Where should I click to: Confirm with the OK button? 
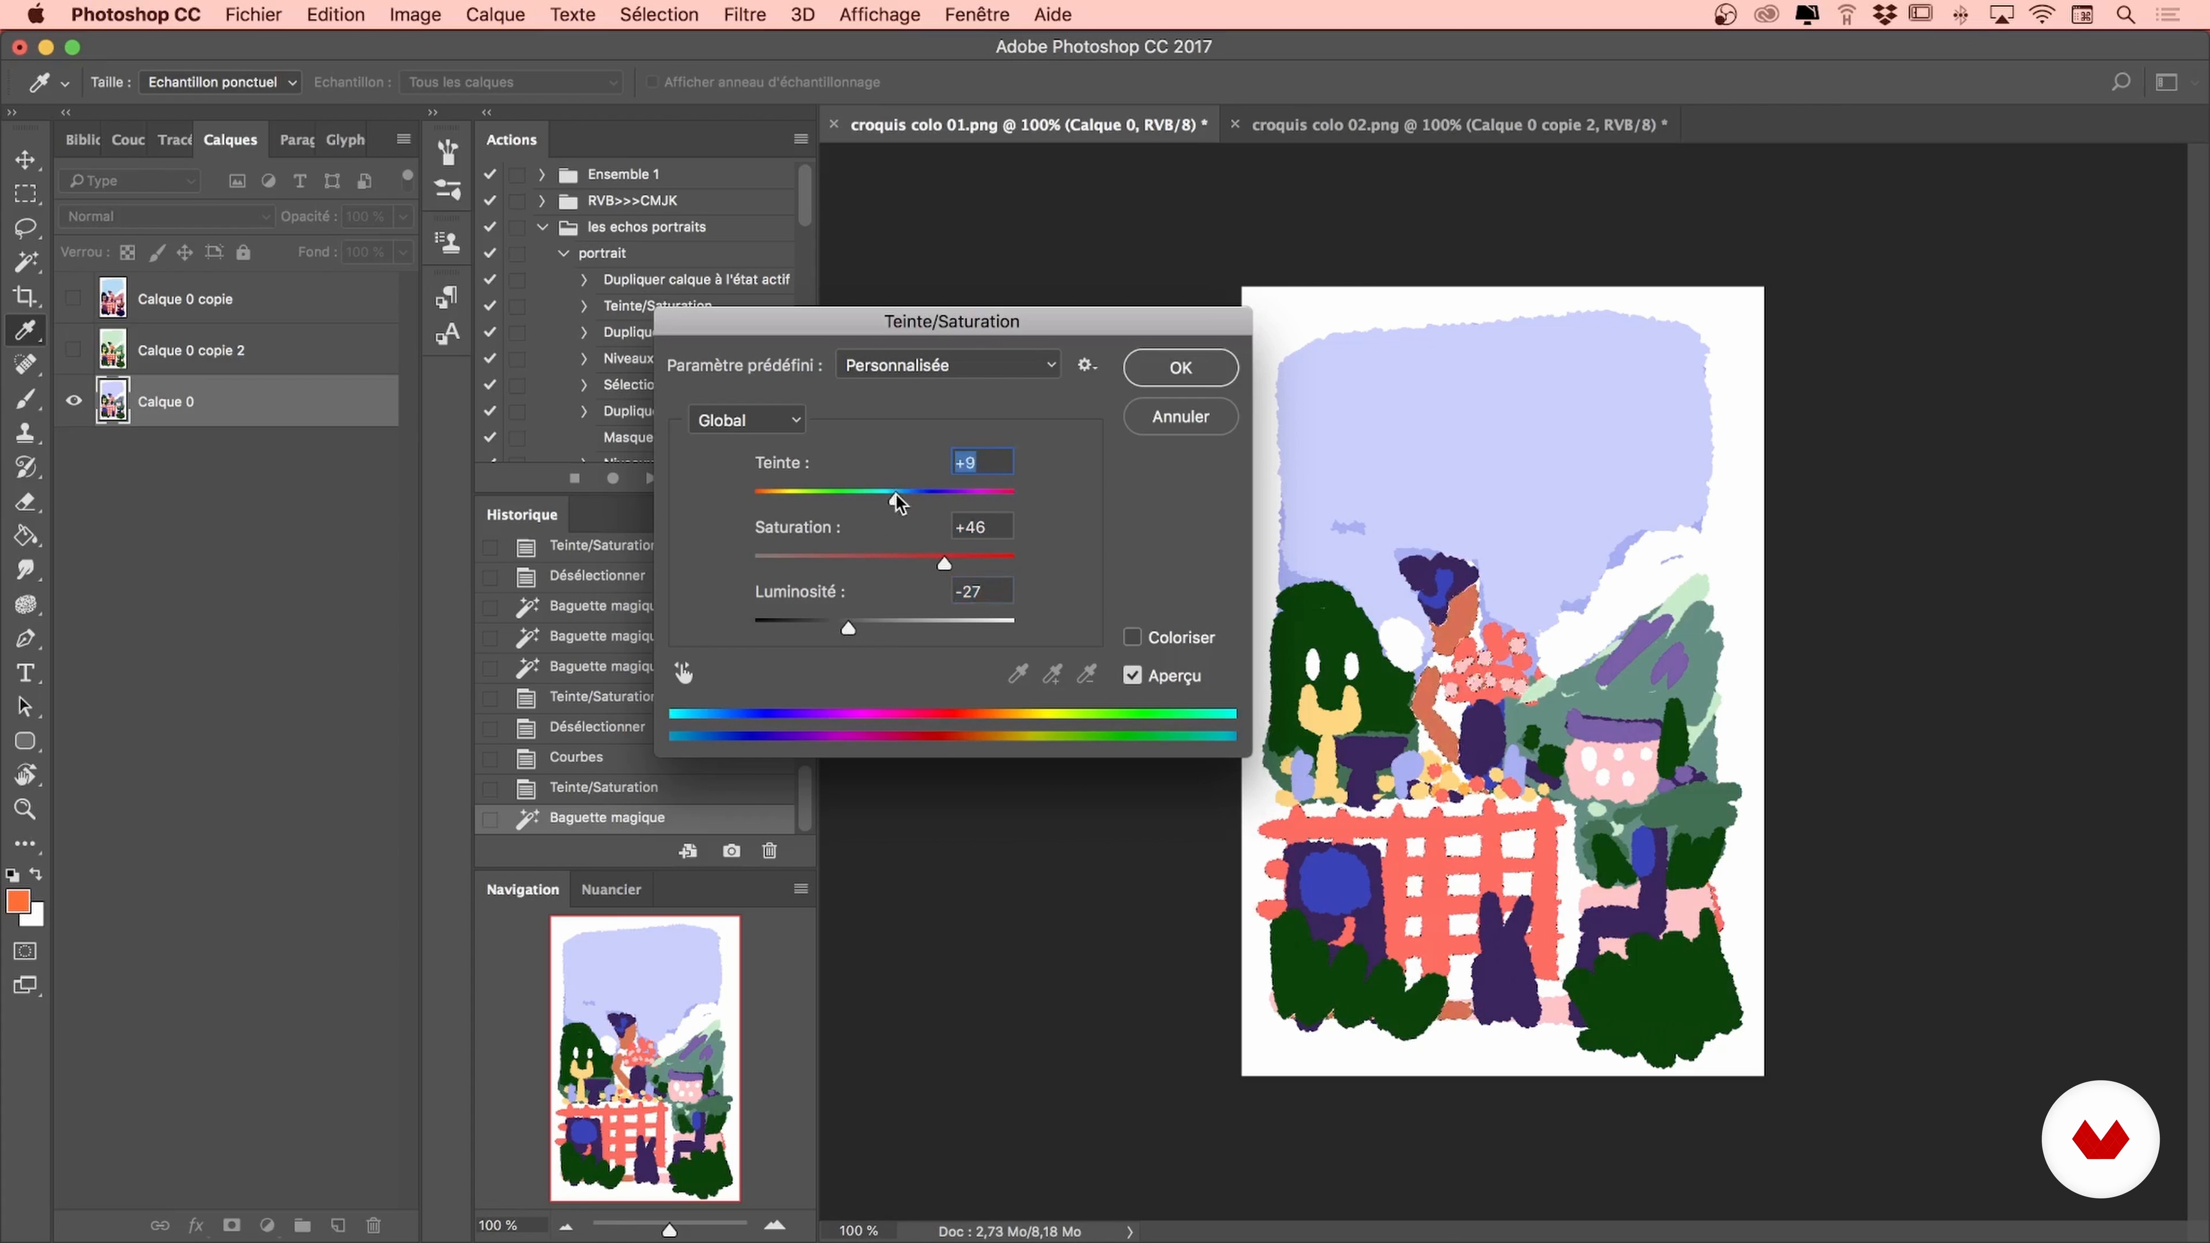click(1180, 367)
